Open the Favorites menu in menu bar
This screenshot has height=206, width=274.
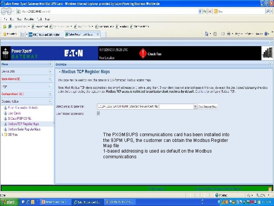click(29, 19)
